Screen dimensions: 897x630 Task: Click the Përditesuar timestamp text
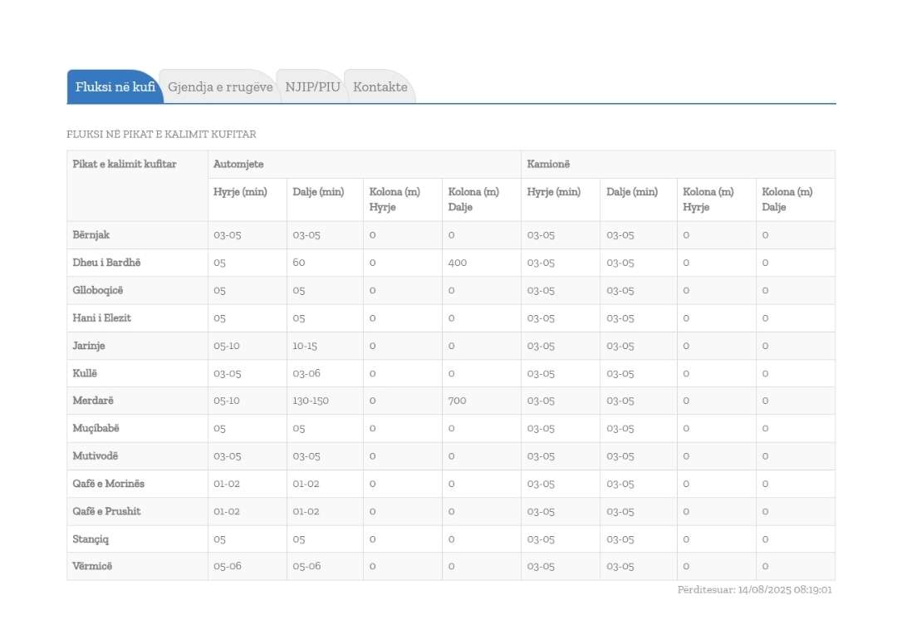[x=754, y=590]
